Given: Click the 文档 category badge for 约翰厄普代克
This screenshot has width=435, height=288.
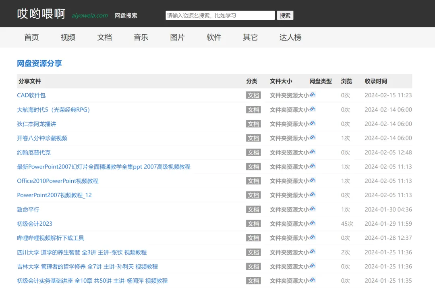Looking at the screenshot, I should [253, 152].
